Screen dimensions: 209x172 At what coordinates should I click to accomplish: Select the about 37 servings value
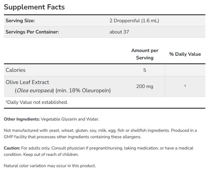click(119, 32)
